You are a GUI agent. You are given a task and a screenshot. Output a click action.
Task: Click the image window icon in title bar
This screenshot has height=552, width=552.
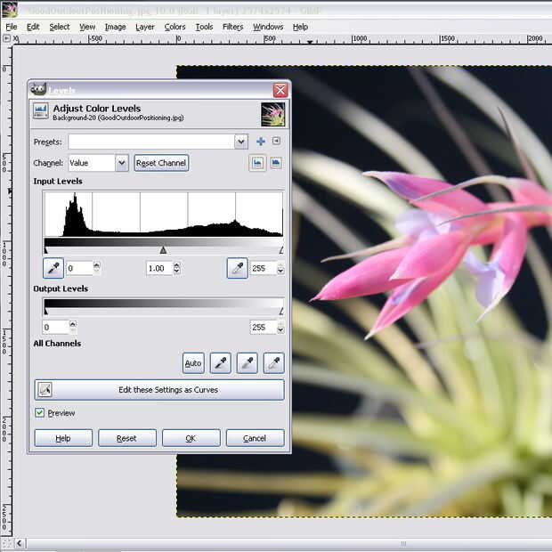10,10
